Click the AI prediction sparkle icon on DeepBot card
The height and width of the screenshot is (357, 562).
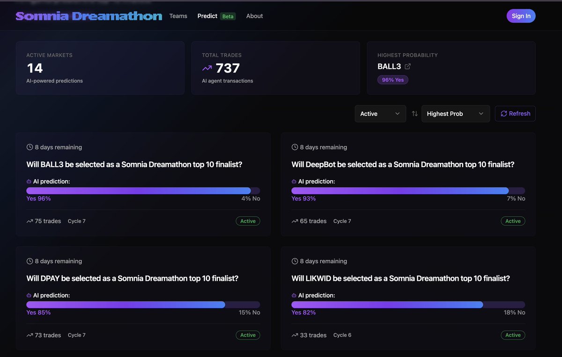pyautogui.click(x=294, y=181)
